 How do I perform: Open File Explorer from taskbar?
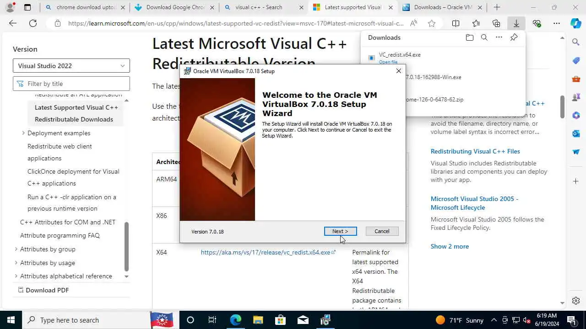click(258, 320)
